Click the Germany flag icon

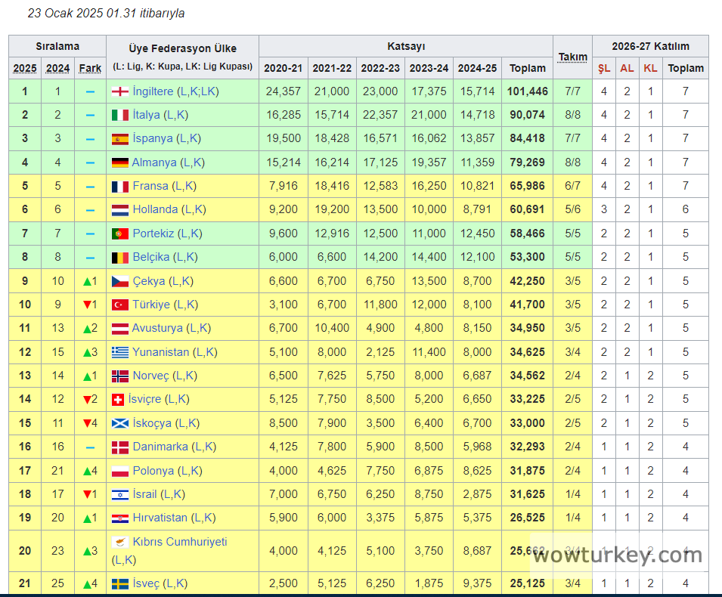pos(119,162)
